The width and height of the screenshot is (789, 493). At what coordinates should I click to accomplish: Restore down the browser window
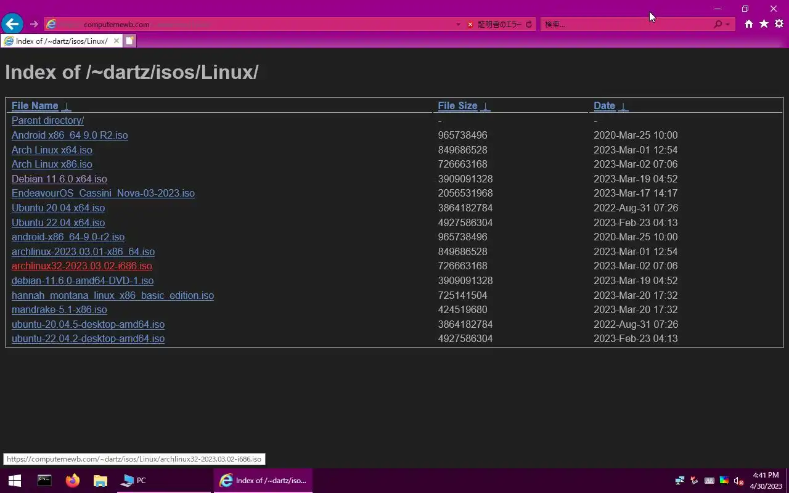tap(745, 9)
